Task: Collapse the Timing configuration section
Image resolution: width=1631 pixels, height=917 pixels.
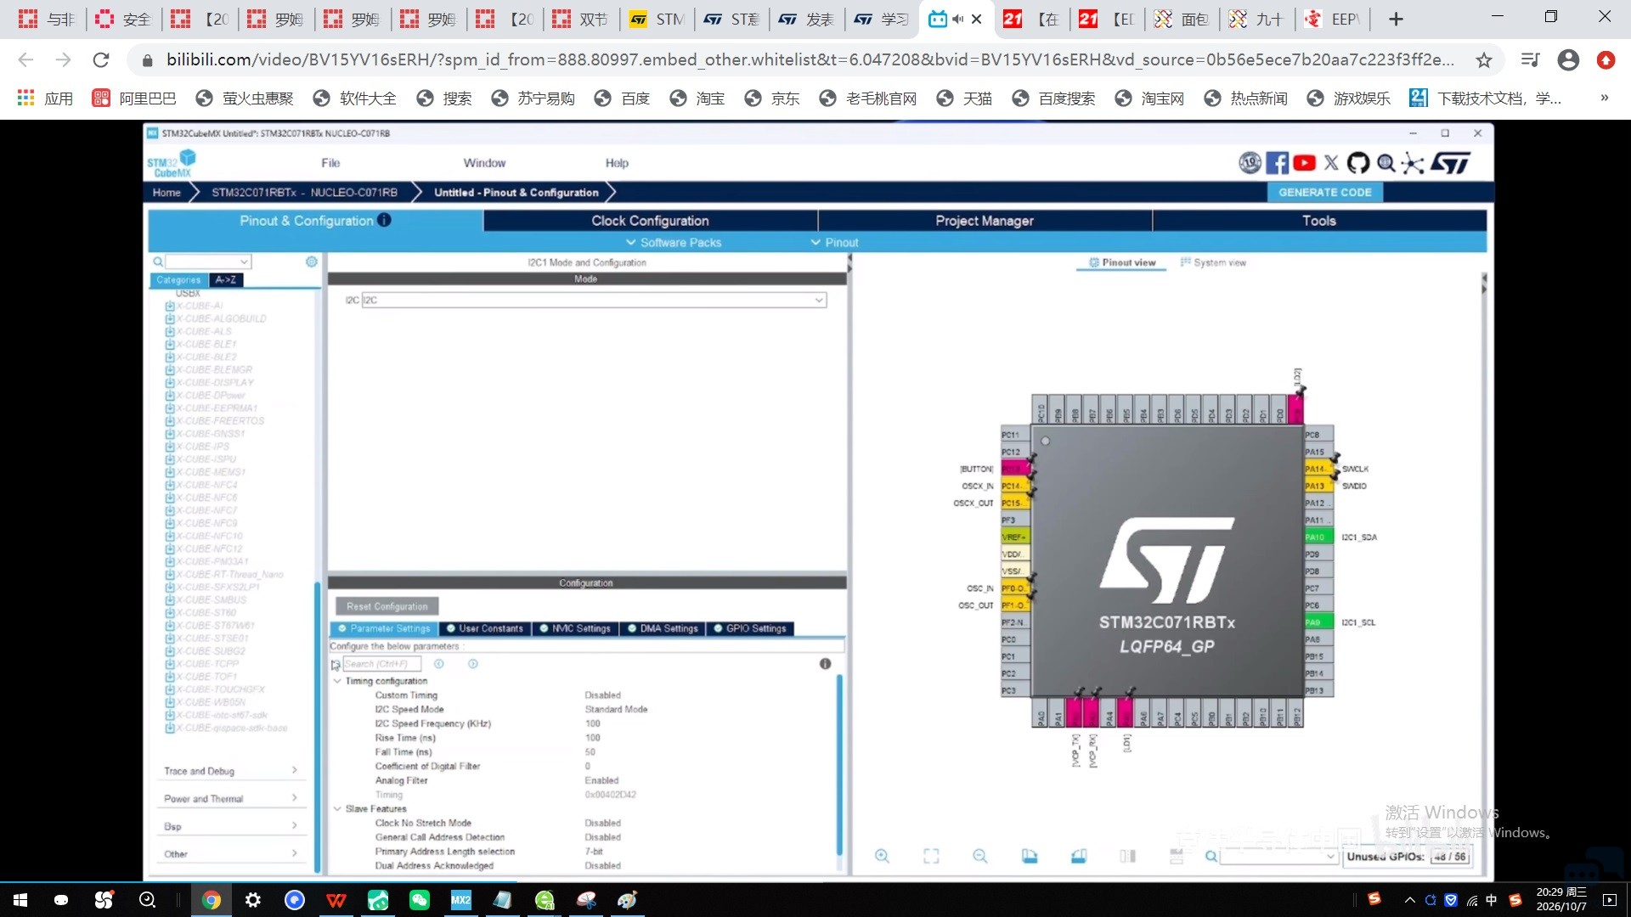Action: click(x=337, y=681)
